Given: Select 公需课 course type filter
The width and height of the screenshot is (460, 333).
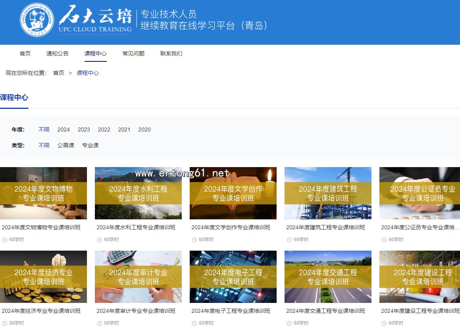Looking at the screenshot, I should [66, 145].
